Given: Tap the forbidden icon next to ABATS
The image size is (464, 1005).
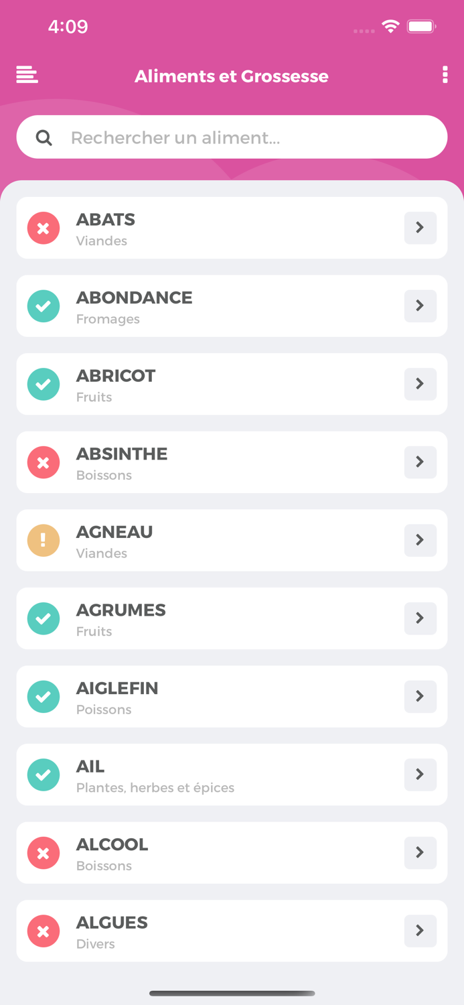Looking at the screenshot, I should point(43,228).
